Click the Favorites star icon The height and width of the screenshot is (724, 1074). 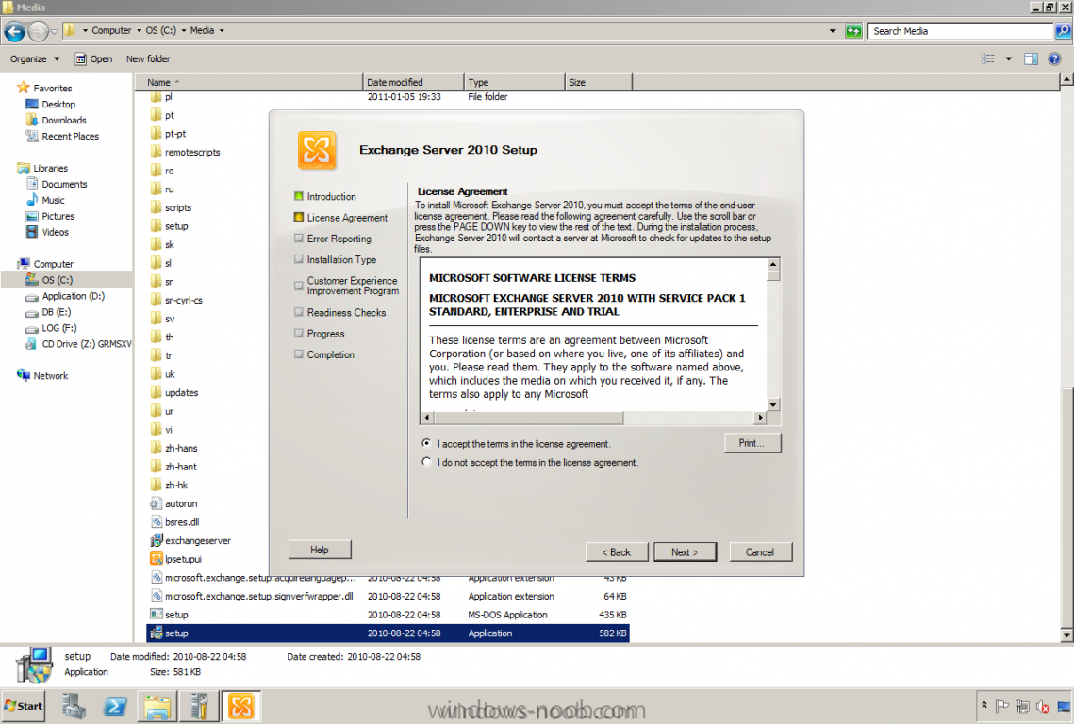point(24,88)
